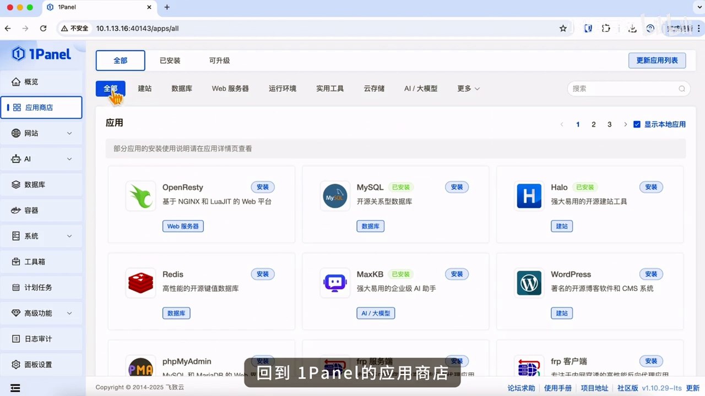Click the 建站 tag on the WordPress card
Screen dimensions: 705x396
pyautogui.click(x=562, y=313)
